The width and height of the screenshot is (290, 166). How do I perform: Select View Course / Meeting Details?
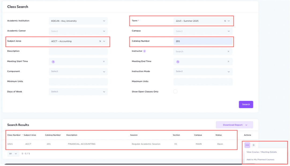(x=262, y=152)
